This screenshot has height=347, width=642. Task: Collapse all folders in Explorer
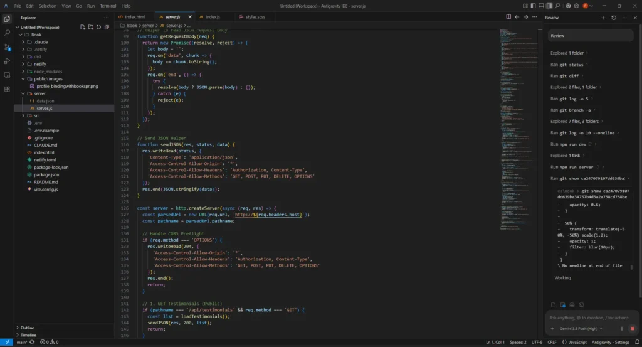107,27
